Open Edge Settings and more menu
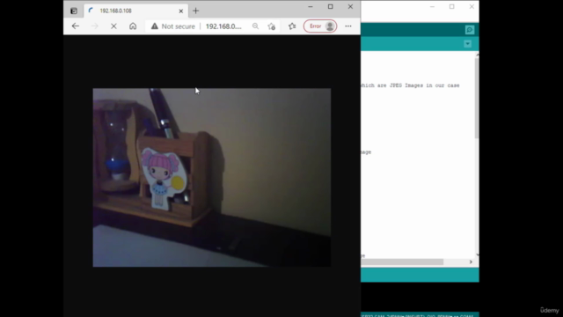The height and width of the screenshot is (317, 563). pos(348,26)
